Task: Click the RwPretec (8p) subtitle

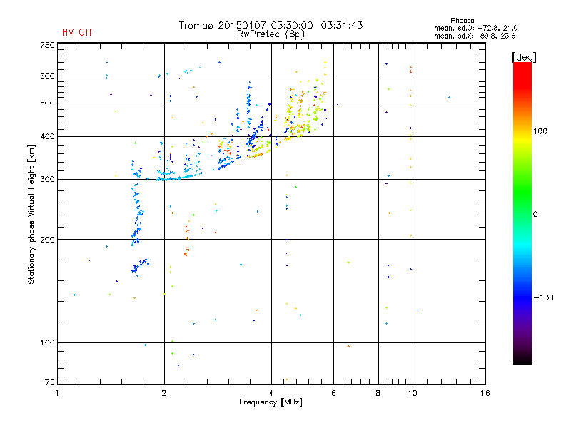Action: [271, 34]
